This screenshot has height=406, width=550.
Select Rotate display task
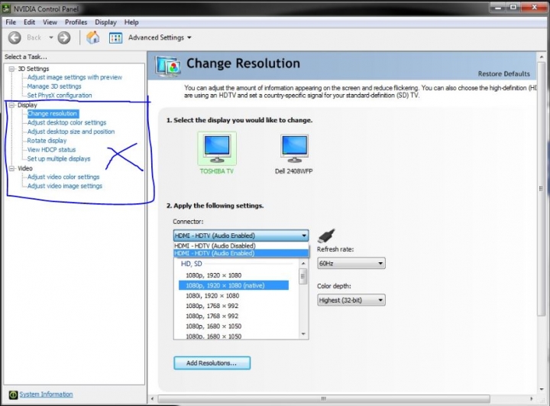47,141
